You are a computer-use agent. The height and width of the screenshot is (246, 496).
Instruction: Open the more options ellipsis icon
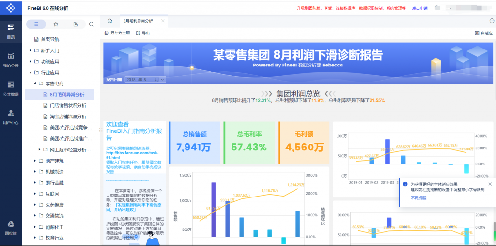pyautogui.click(x=492, y=21)
